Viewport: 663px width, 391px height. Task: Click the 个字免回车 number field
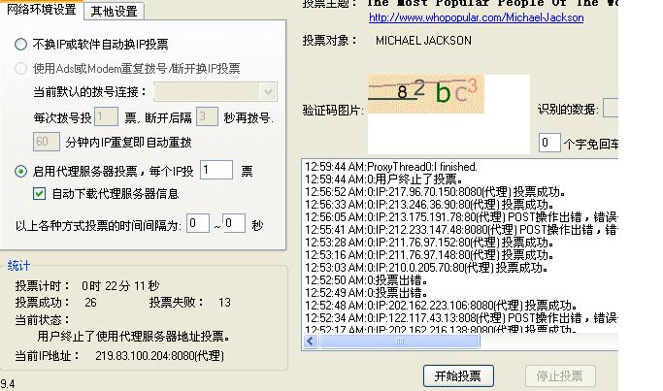point(548,144)
